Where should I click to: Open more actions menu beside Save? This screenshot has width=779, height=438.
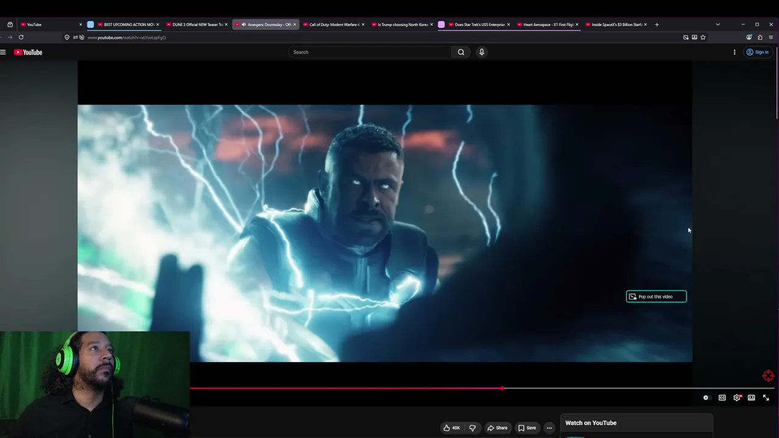[x=549, y=428]
